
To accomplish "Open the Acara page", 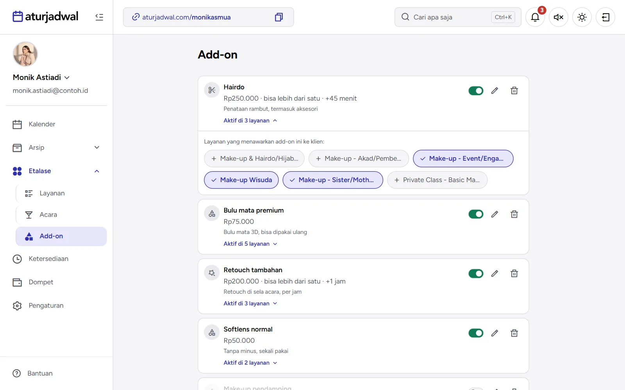I will [61, 215].
